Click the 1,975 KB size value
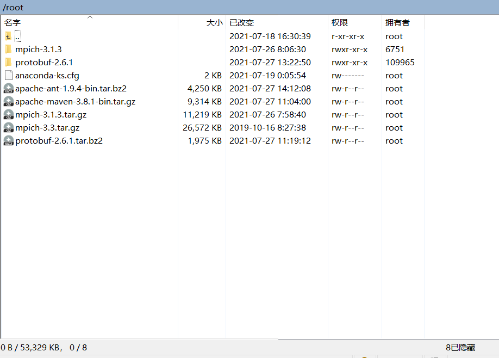The image size is (499, 358). (204, 141)
